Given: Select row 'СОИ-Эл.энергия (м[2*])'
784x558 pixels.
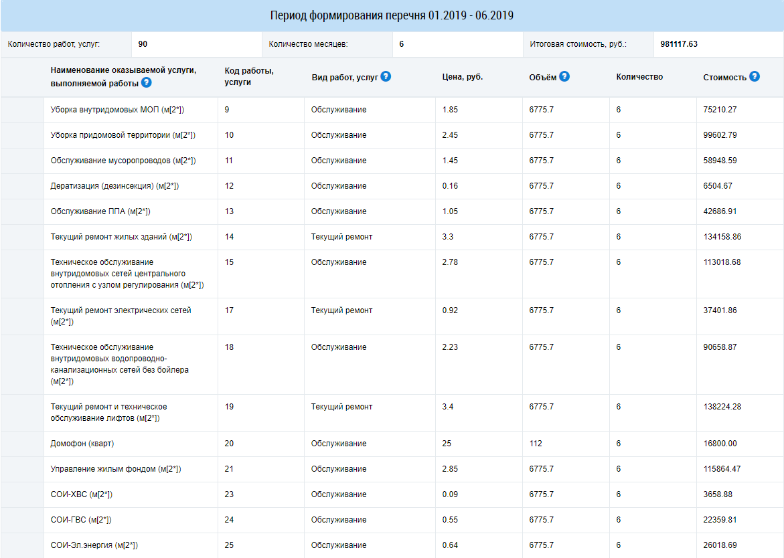Looking at the screenshot, I should coord(392,545).
